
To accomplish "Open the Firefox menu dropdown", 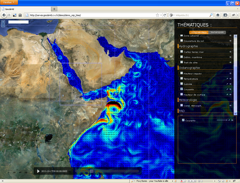I will pos(9,2).
